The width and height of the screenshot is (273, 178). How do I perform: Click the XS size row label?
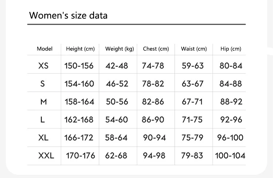pos(43,66)
